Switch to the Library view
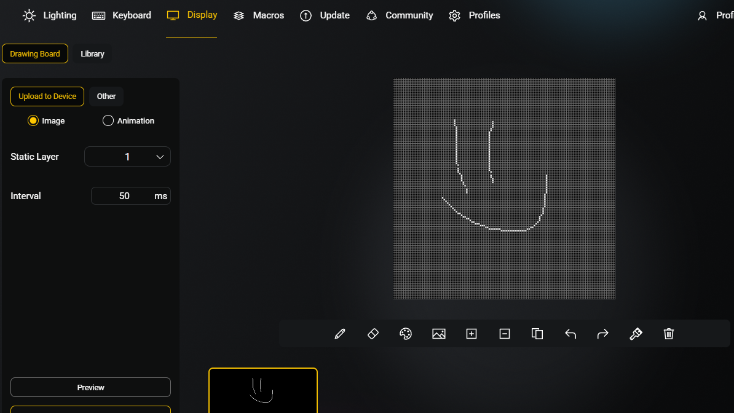This screenshot has width=734, height=413. [92, 54]
